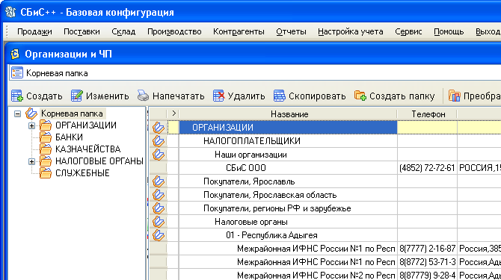
Task: Select КАЗНАЧЕЙСТВА folder in the tree
Action: (88, 149)
